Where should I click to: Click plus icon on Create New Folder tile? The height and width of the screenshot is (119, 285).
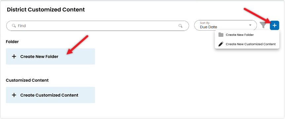[x=14, y=57]
